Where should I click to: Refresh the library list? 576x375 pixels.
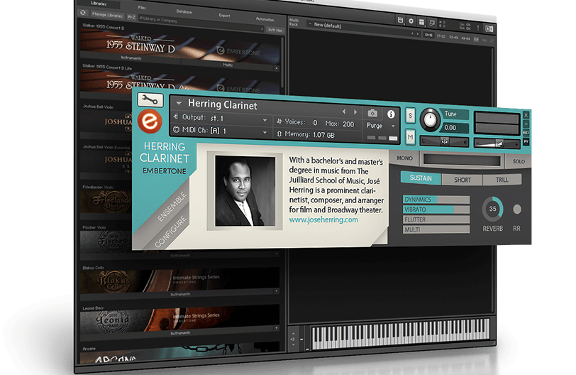tap(83, 13)
